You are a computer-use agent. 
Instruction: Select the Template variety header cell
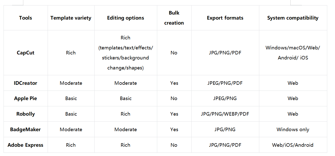71,18
